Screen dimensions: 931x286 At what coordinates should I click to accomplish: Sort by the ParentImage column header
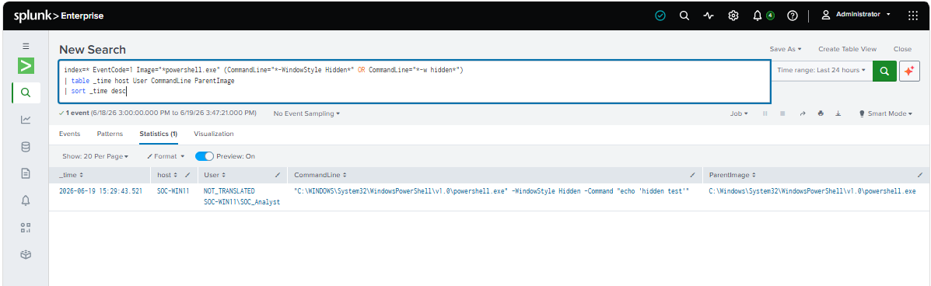click(733, 176)
